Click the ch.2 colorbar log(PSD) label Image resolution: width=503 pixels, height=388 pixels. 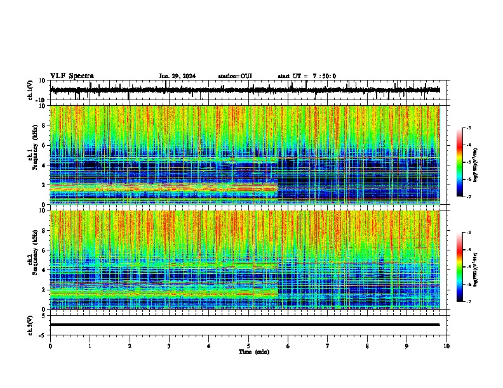pos(476,270)
